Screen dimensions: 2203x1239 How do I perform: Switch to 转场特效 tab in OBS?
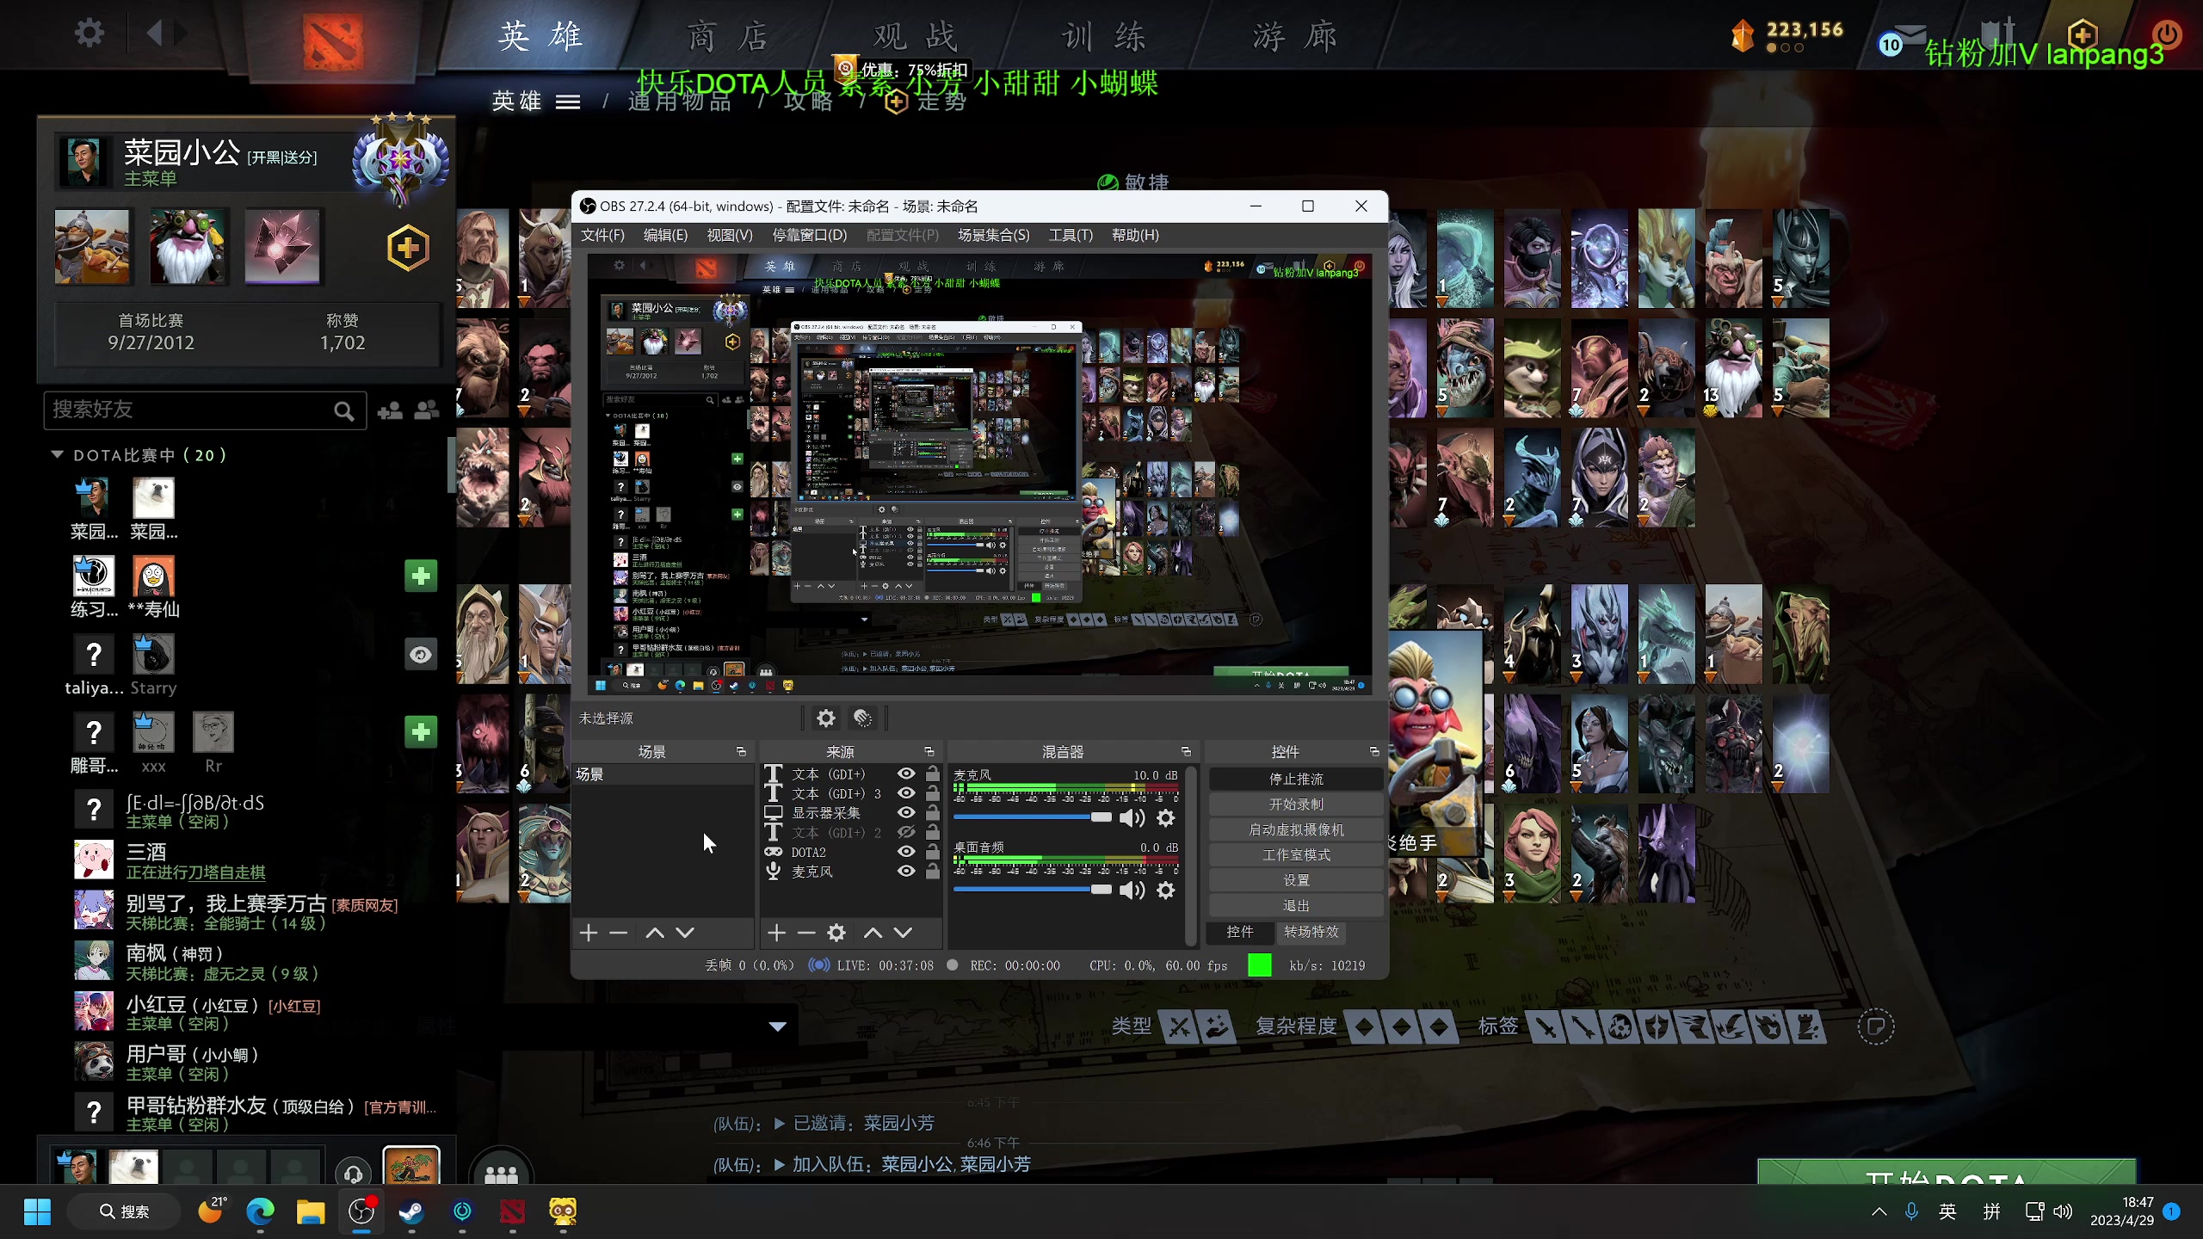1311,932
